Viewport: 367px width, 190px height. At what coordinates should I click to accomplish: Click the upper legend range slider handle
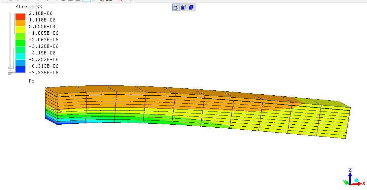tap(10, 68)
